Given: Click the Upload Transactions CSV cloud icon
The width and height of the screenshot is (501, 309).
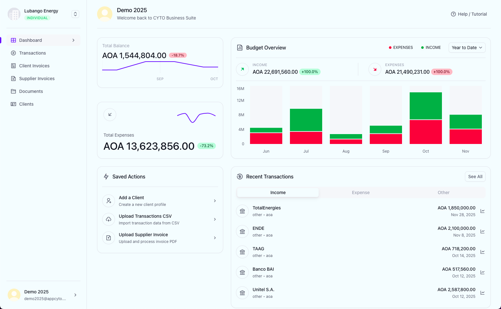Looking at the screenshot, I should [x=109, y=219].
